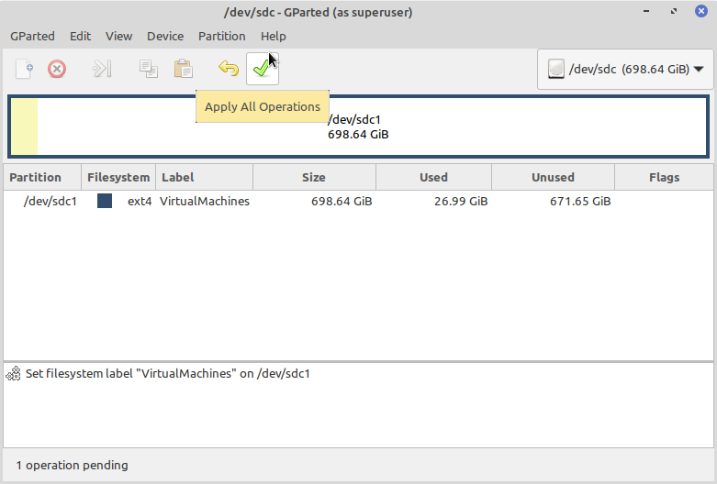717x484 pixels.
Task: Open the GParted menu
Action: pyautogui.click(x=32, y=36)
